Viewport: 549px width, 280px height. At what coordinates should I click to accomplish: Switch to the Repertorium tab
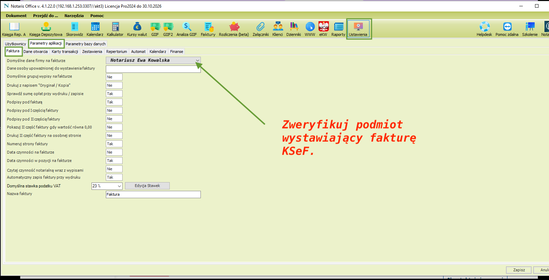pos(116,52)
